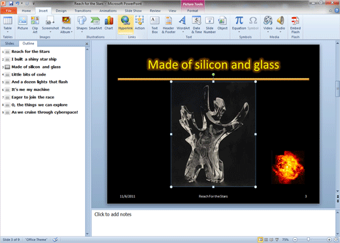
Task: Insert Clip Art from ribbon
Action: (x=35, y=24)
